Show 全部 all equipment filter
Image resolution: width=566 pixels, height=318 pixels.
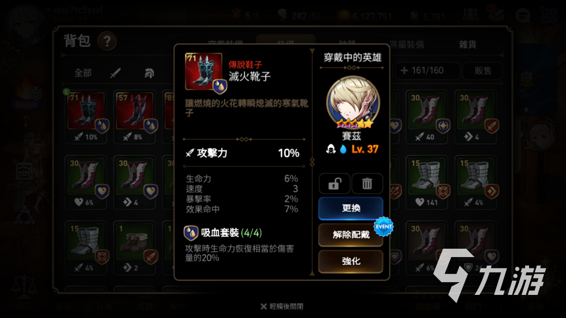83,73
